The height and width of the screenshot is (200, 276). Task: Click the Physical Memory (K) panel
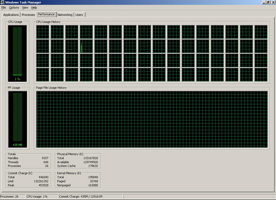(78, 160)
